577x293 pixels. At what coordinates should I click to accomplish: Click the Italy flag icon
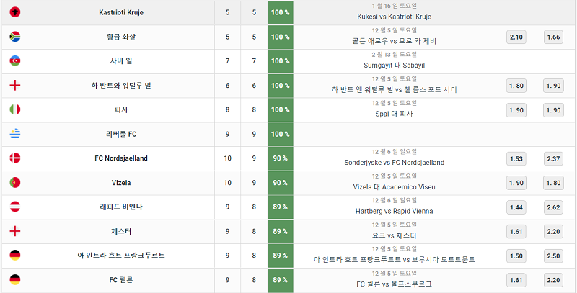[x=15, y=109]
